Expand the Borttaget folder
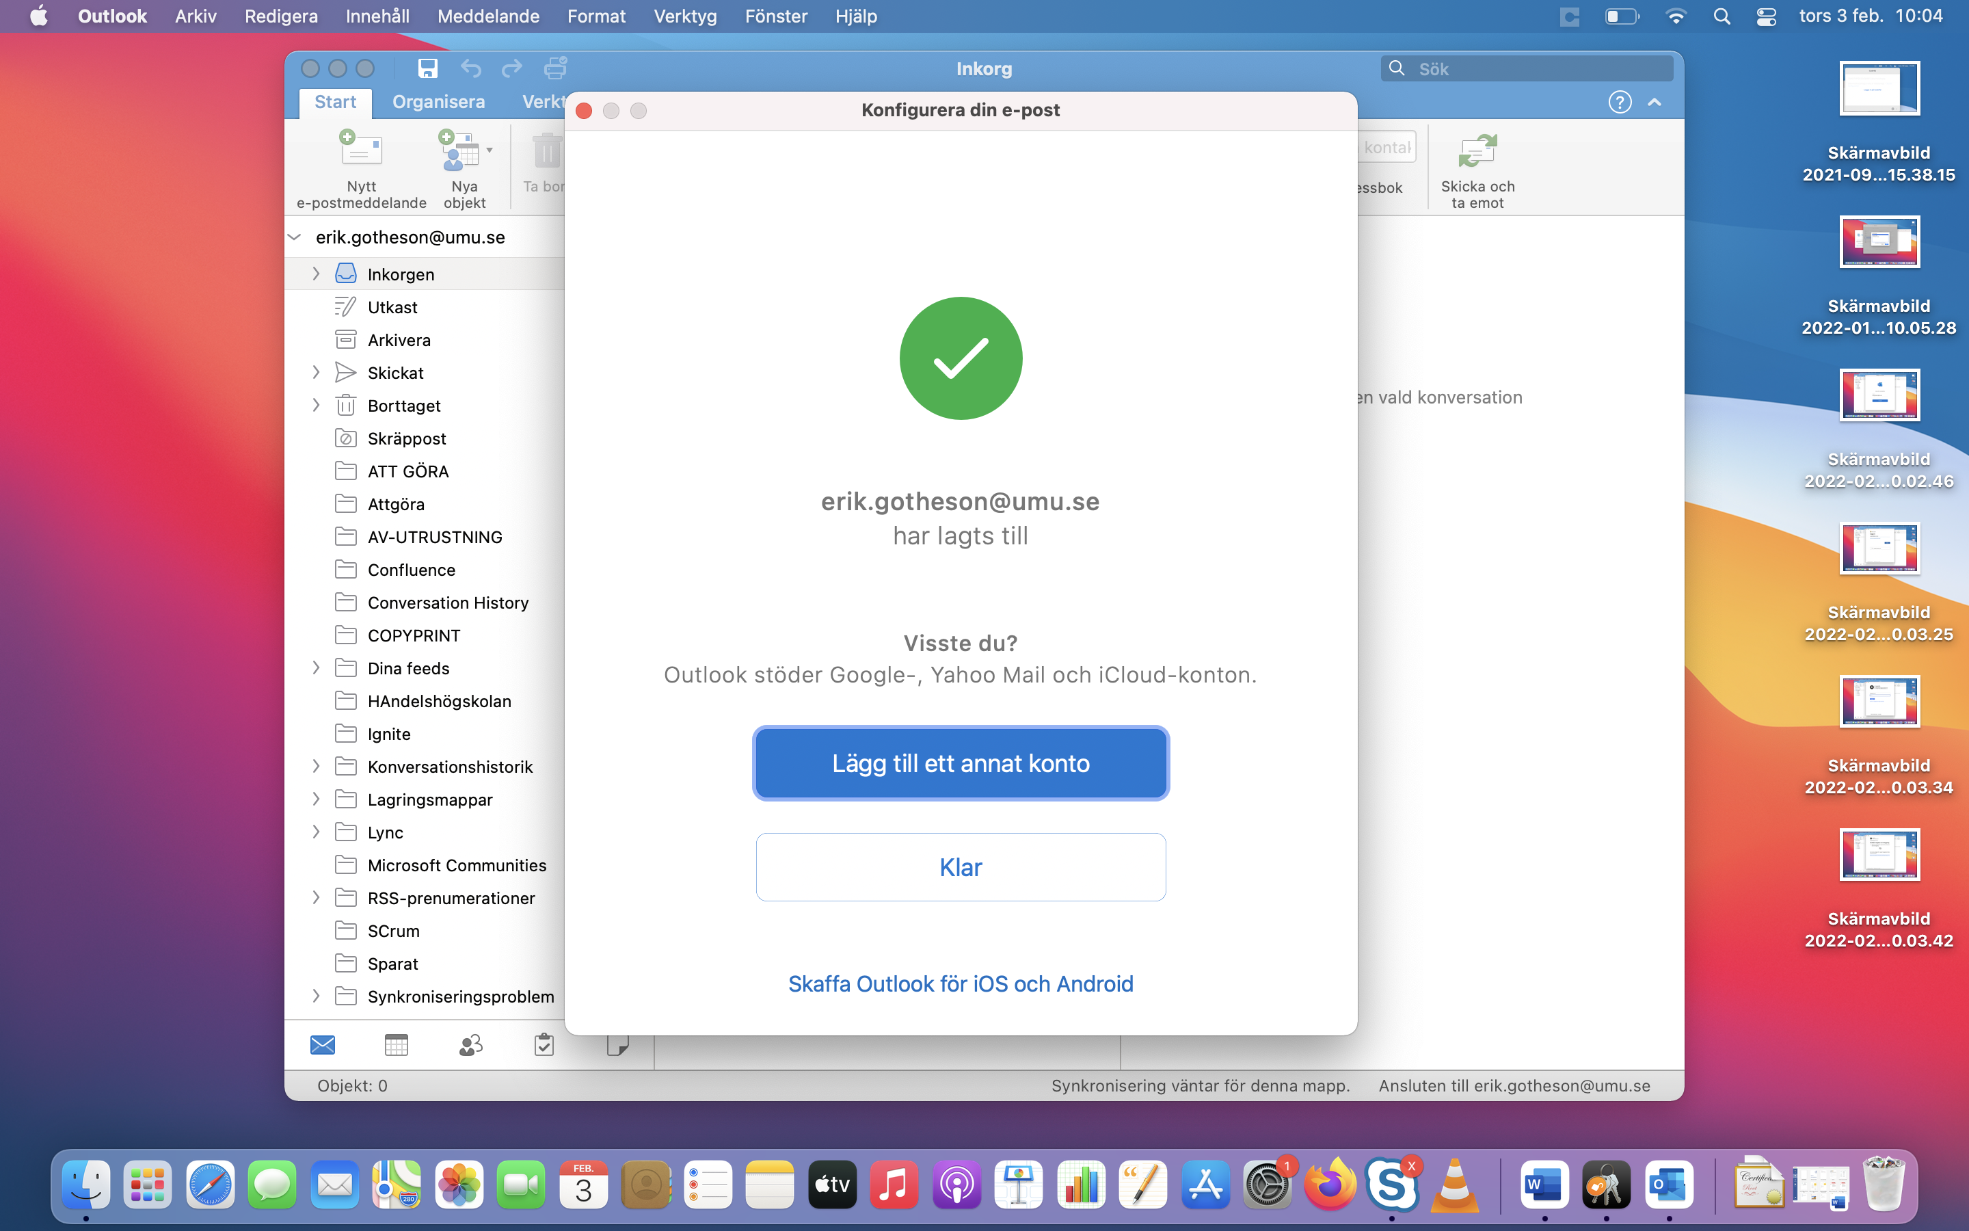 [x=316, y=406]
